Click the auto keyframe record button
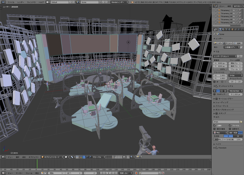The width and height of the screenshot is (244, 175). coord(136,173)
